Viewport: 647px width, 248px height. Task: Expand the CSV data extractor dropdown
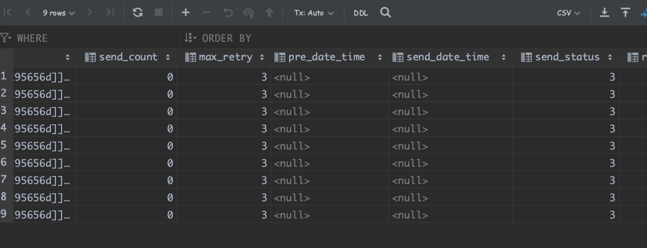tap(568, 12)
